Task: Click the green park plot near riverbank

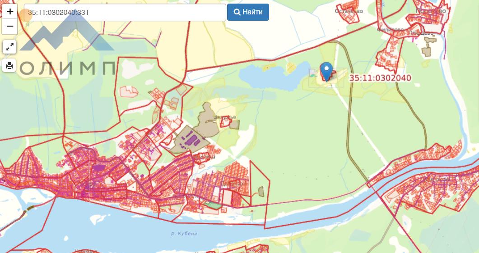Action: (212, 205)
